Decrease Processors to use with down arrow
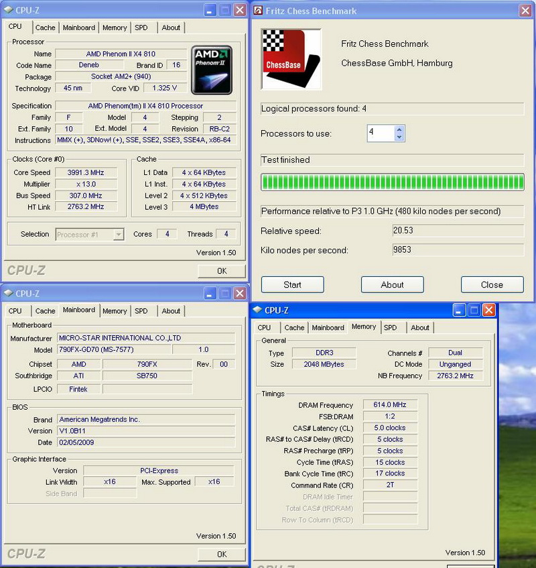 399,137
